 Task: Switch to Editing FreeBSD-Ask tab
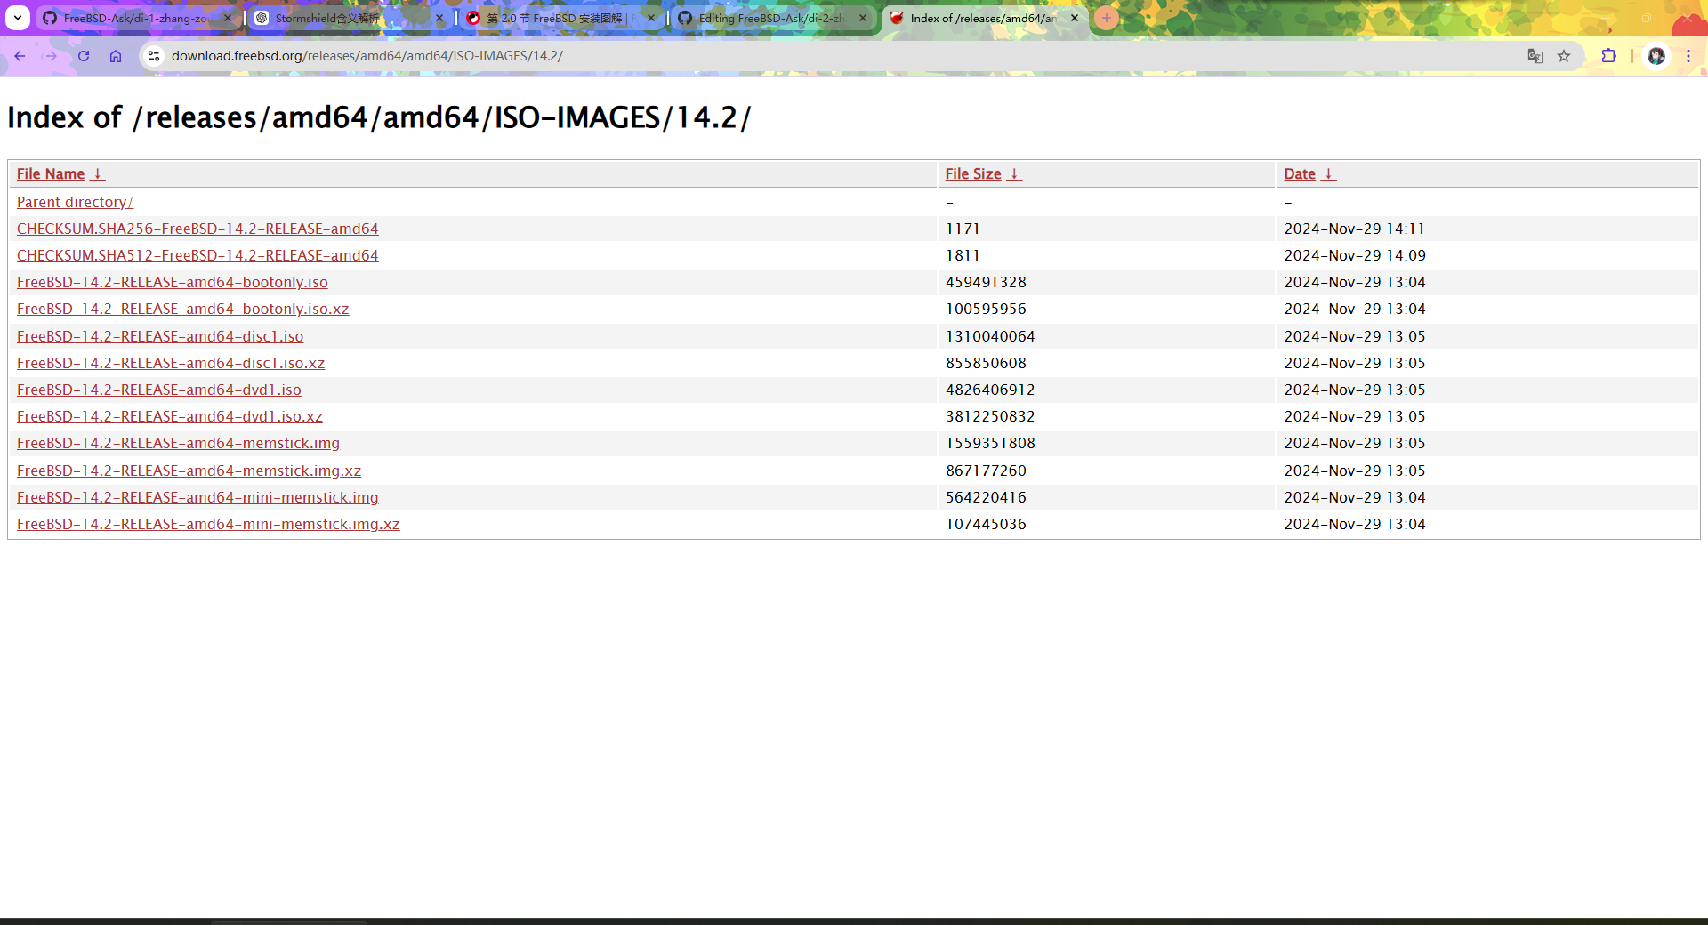click(x=772, y=18)
